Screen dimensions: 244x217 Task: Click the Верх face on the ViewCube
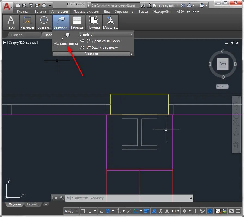click(x=223, y=64)
